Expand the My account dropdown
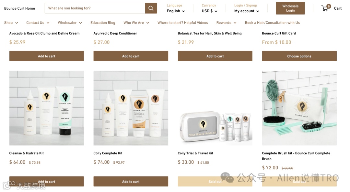This screenshot has width=350, height=192. pyautogui.click(x=247, y=11)
